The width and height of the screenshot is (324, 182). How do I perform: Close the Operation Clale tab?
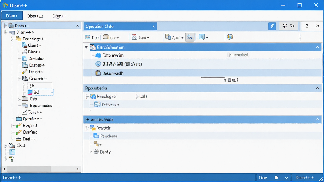(153, 27)
